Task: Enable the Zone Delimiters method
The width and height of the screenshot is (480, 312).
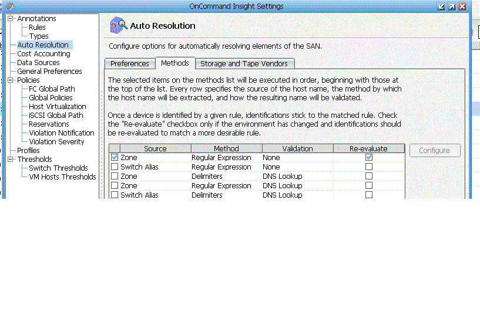Action: point(115,177)
